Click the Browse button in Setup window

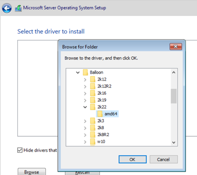[x=32, y=172]
